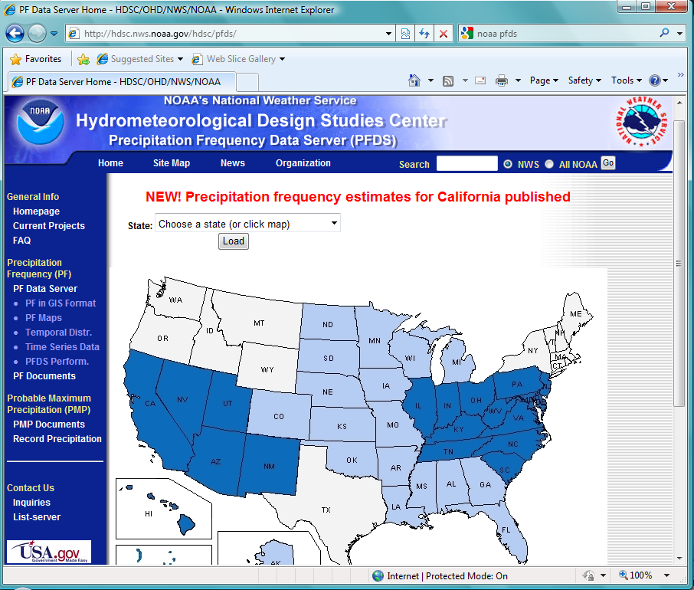
Task: Click the National Weather Service logo
Action: [x=641, y=121]
